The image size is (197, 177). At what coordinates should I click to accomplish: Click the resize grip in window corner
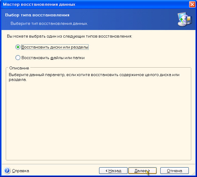point(193,174)
